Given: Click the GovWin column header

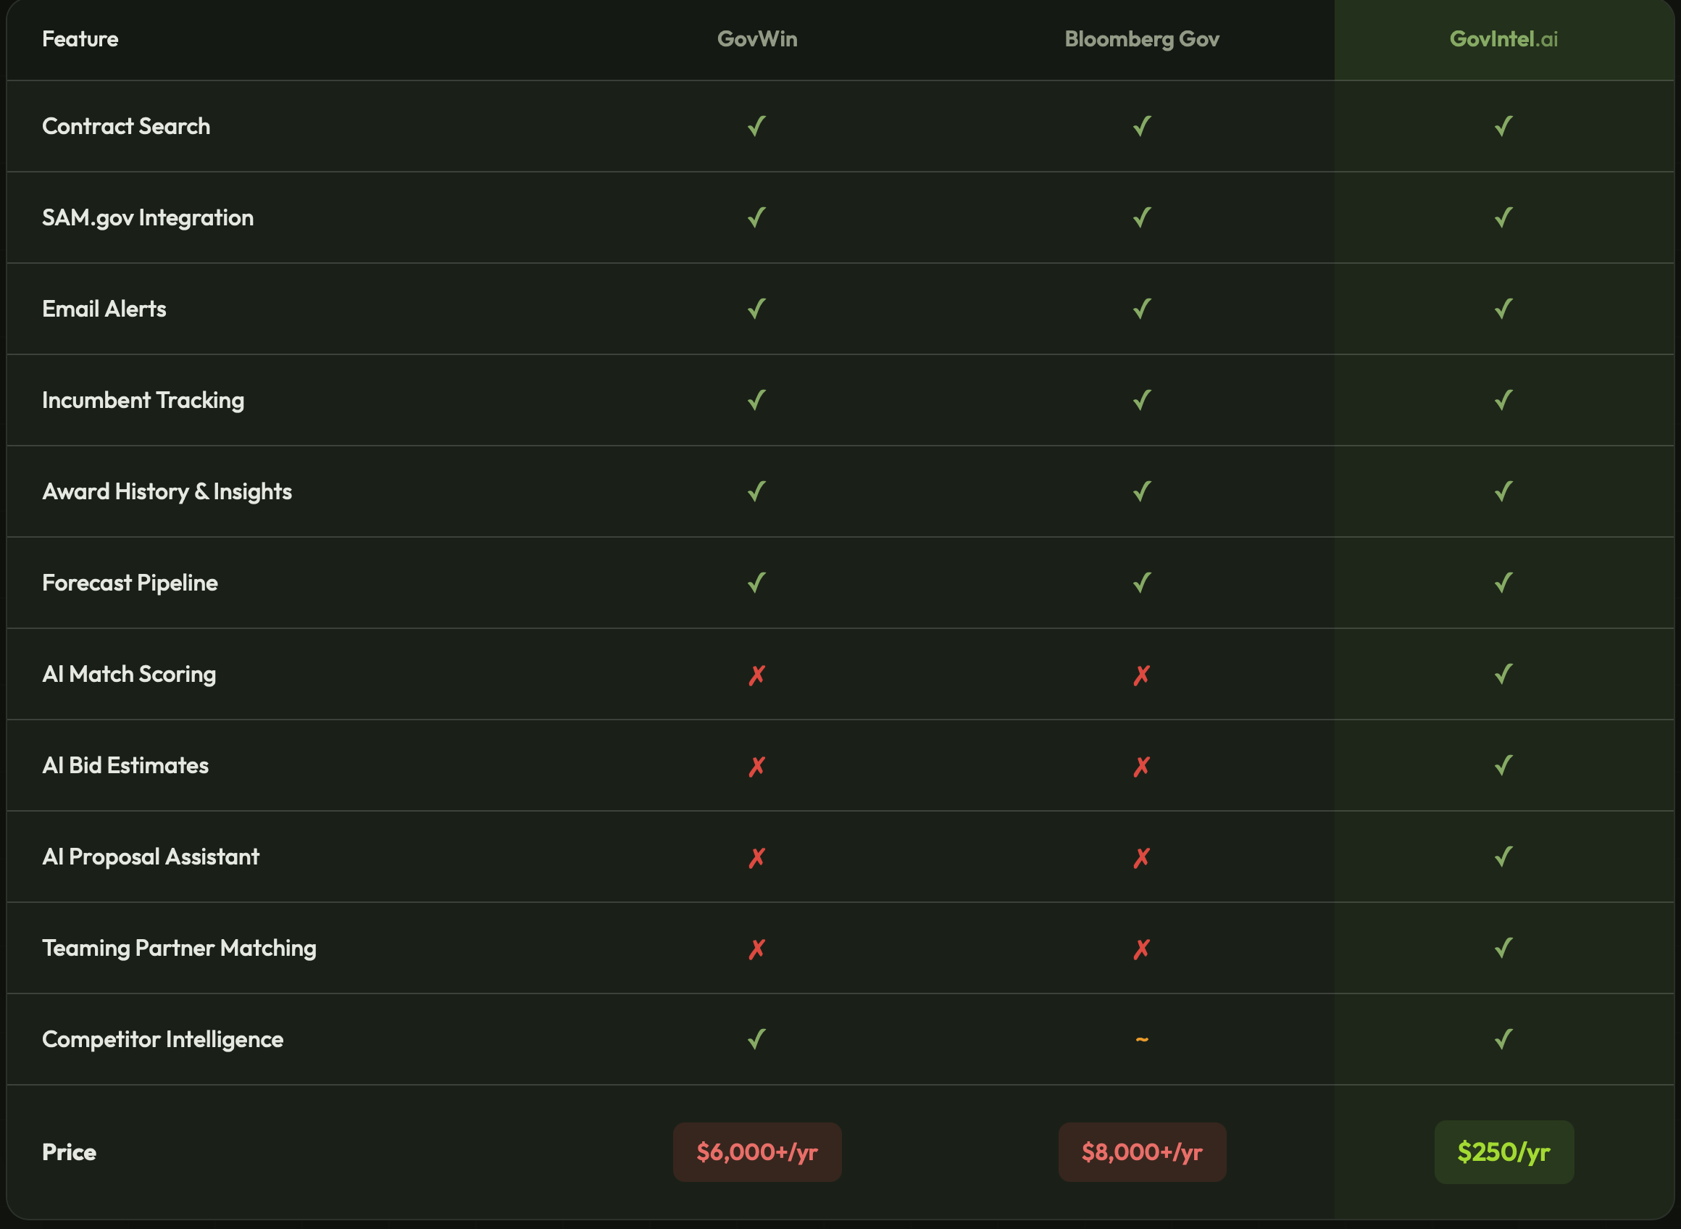Looking at the screenshot, I should pos(756,38).
